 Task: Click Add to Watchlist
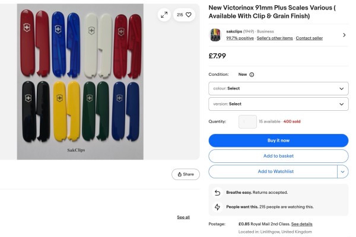(x=272, y=172)
